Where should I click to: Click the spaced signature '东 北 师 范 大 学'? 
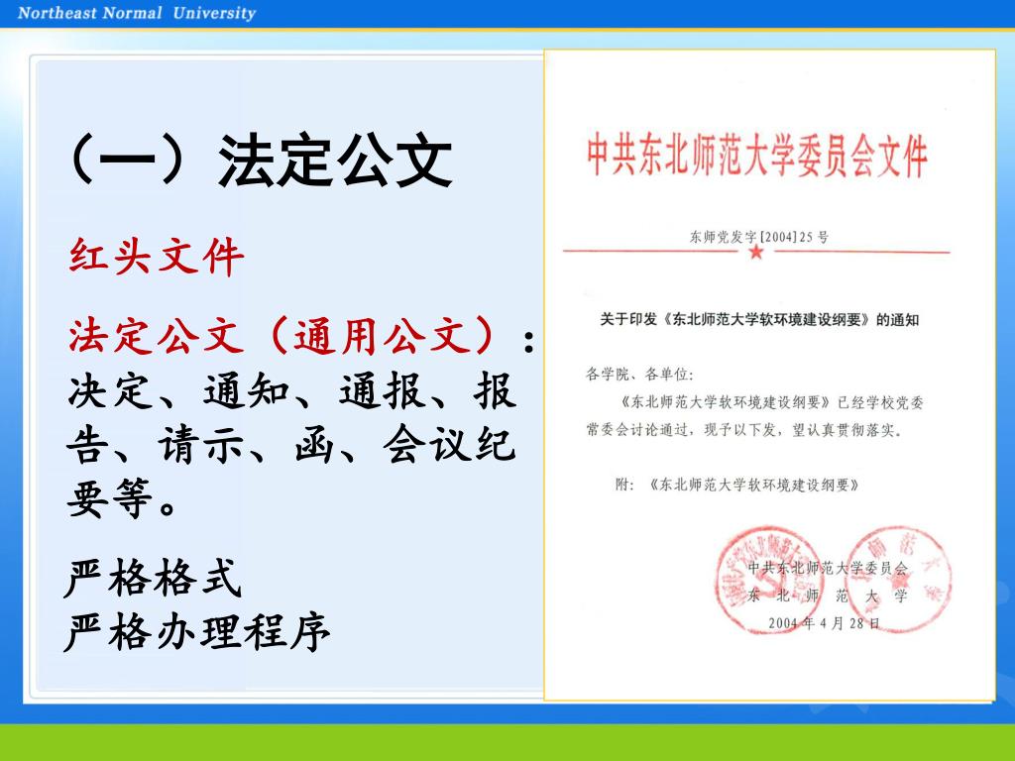828,596
